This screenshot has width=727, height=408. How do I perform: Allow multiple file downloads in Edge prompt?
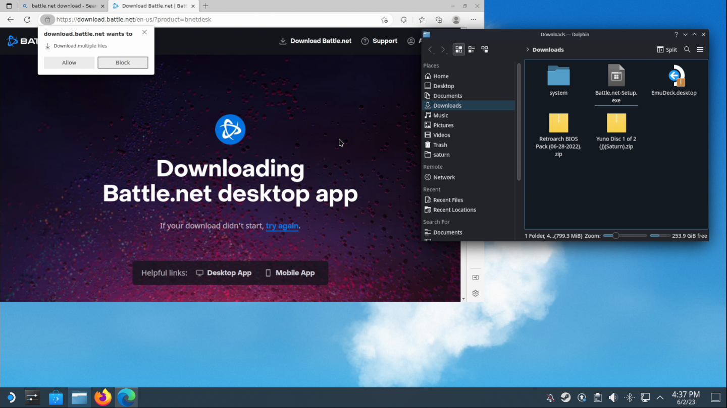(69, 62)
